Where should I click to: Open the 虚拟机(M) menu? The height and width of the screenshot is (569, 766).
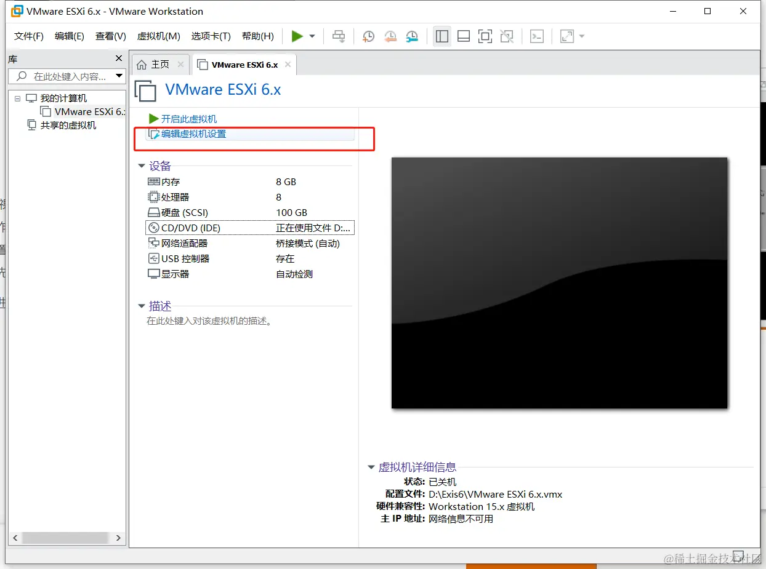(x=158, y=36)
